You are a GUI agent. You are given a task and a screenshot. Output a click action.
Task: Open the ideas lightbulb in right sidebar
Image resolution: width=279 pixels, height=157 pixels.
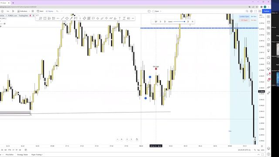pyautogui.click(x=269, y=51)
